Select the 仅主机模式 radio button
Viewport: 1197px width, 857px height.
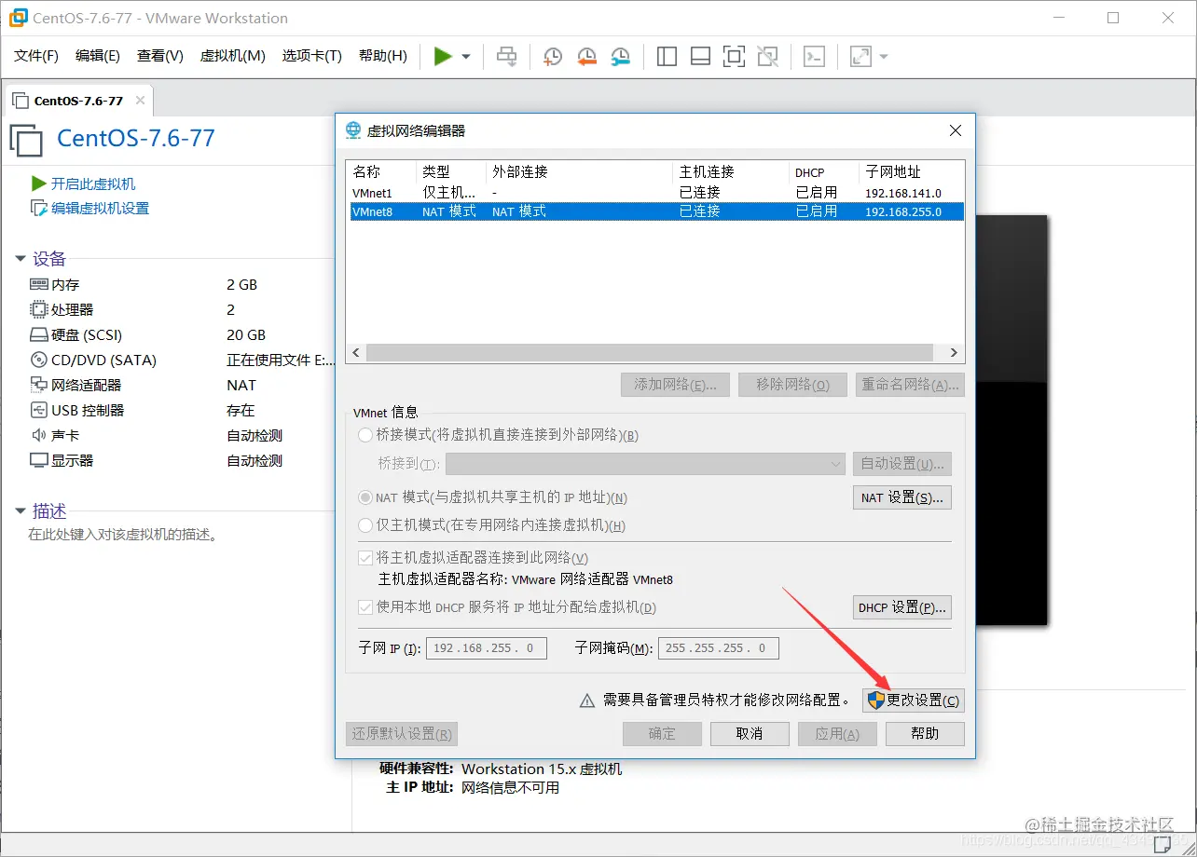tap(365, 525)
